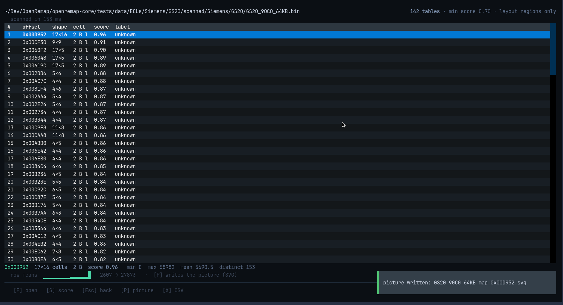Click the [Esc] back shortcut

(97, 290)
